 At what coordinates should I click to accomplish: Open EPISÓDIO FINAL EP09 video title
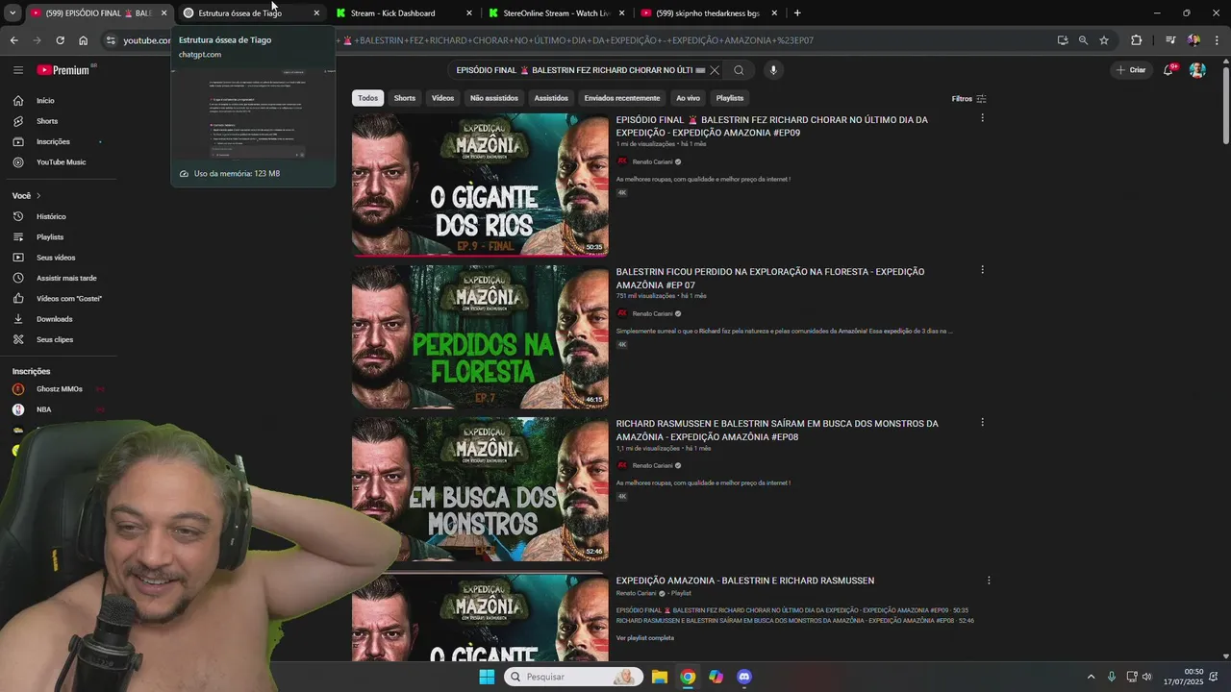coord(772,126)
